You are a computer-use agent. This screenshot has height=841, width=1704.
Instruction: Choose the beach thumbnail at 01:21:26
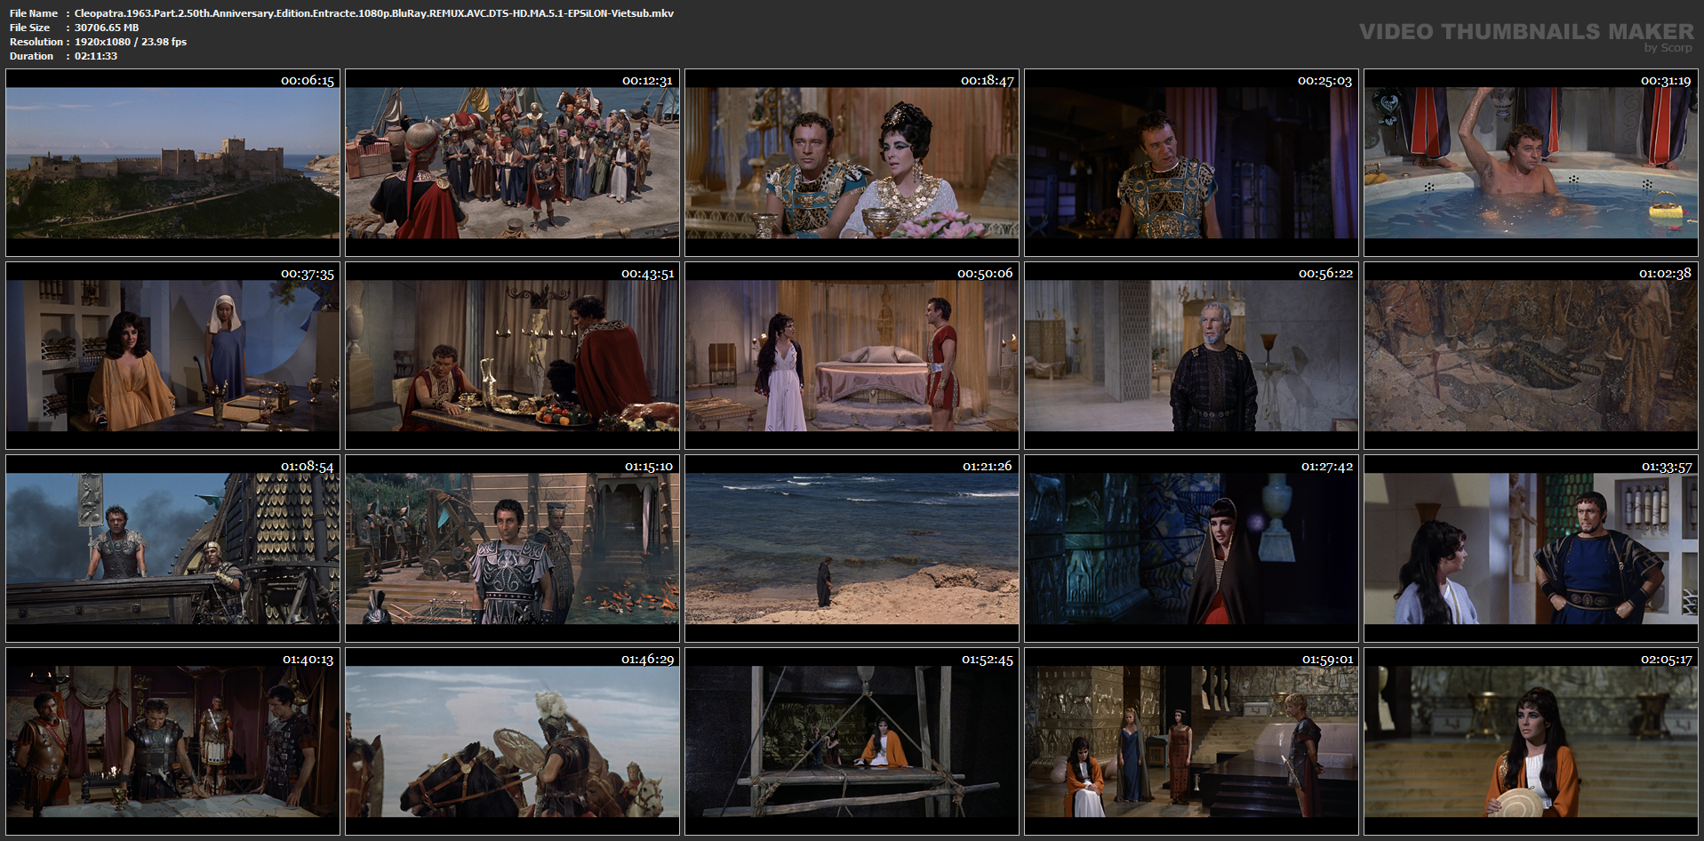(852, 549)
